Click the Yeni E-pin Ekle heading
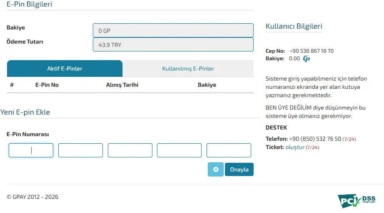Screen dimensions: 384x213 [25, 112]
